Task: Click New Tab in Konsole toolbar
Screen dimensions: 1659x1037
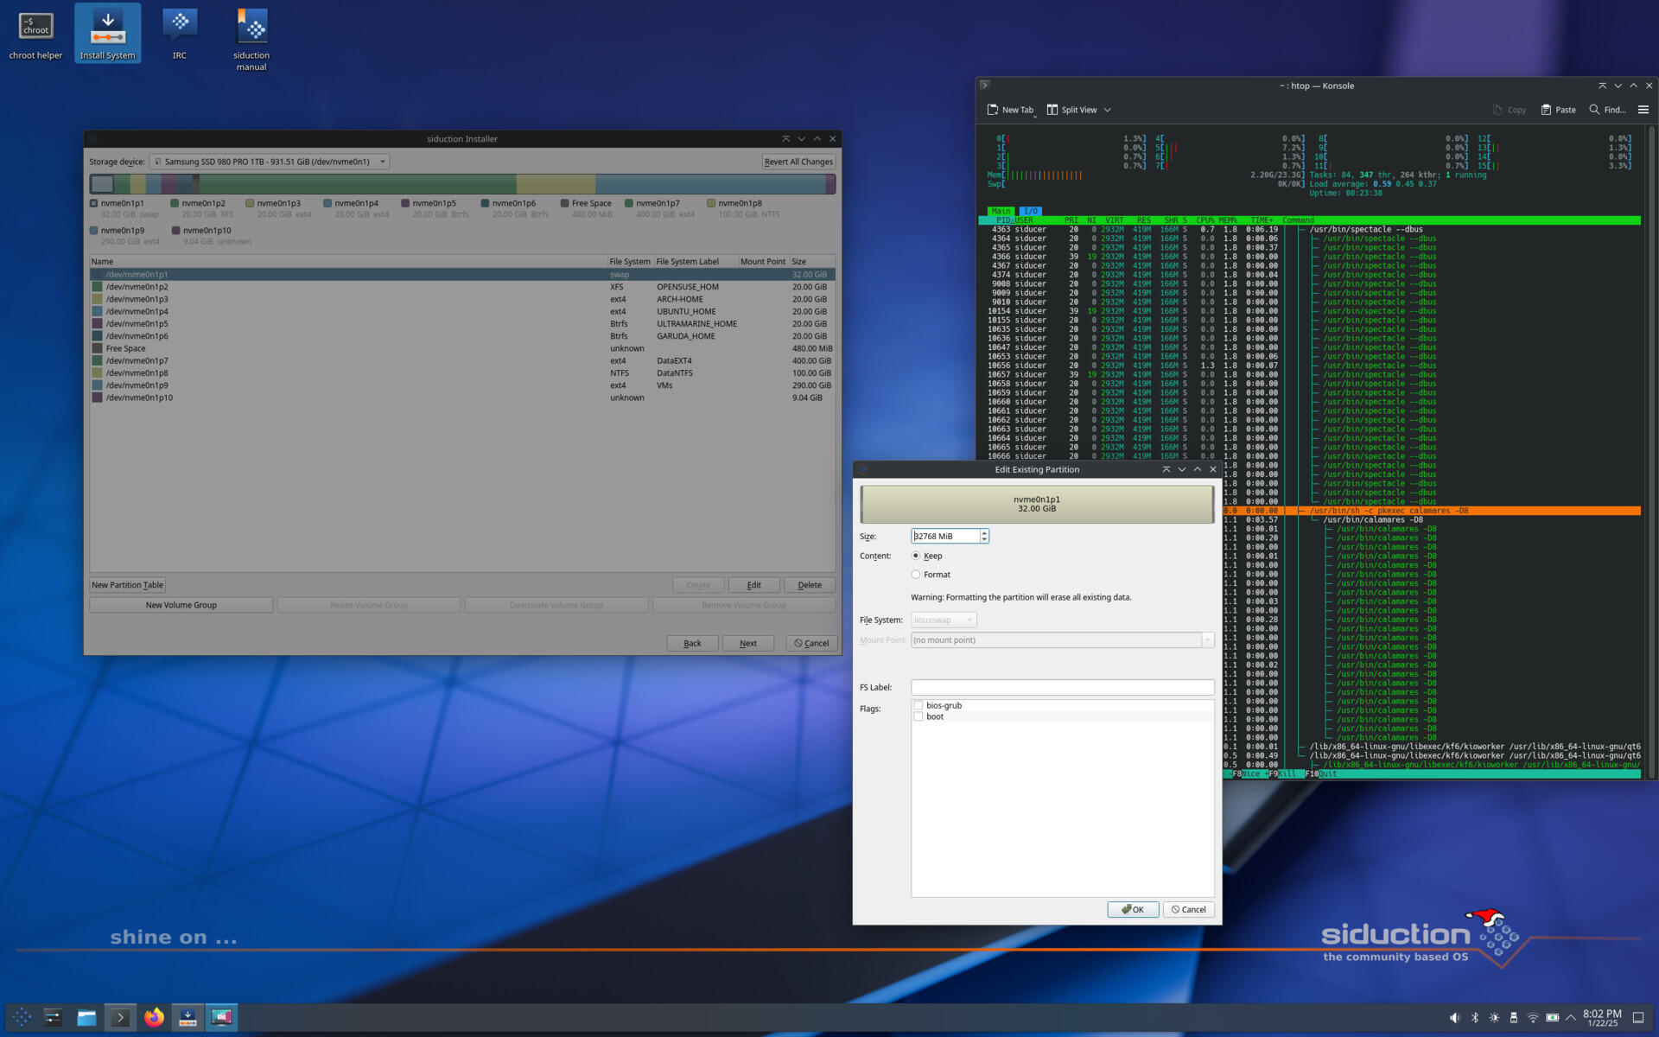Action: 1010,110
